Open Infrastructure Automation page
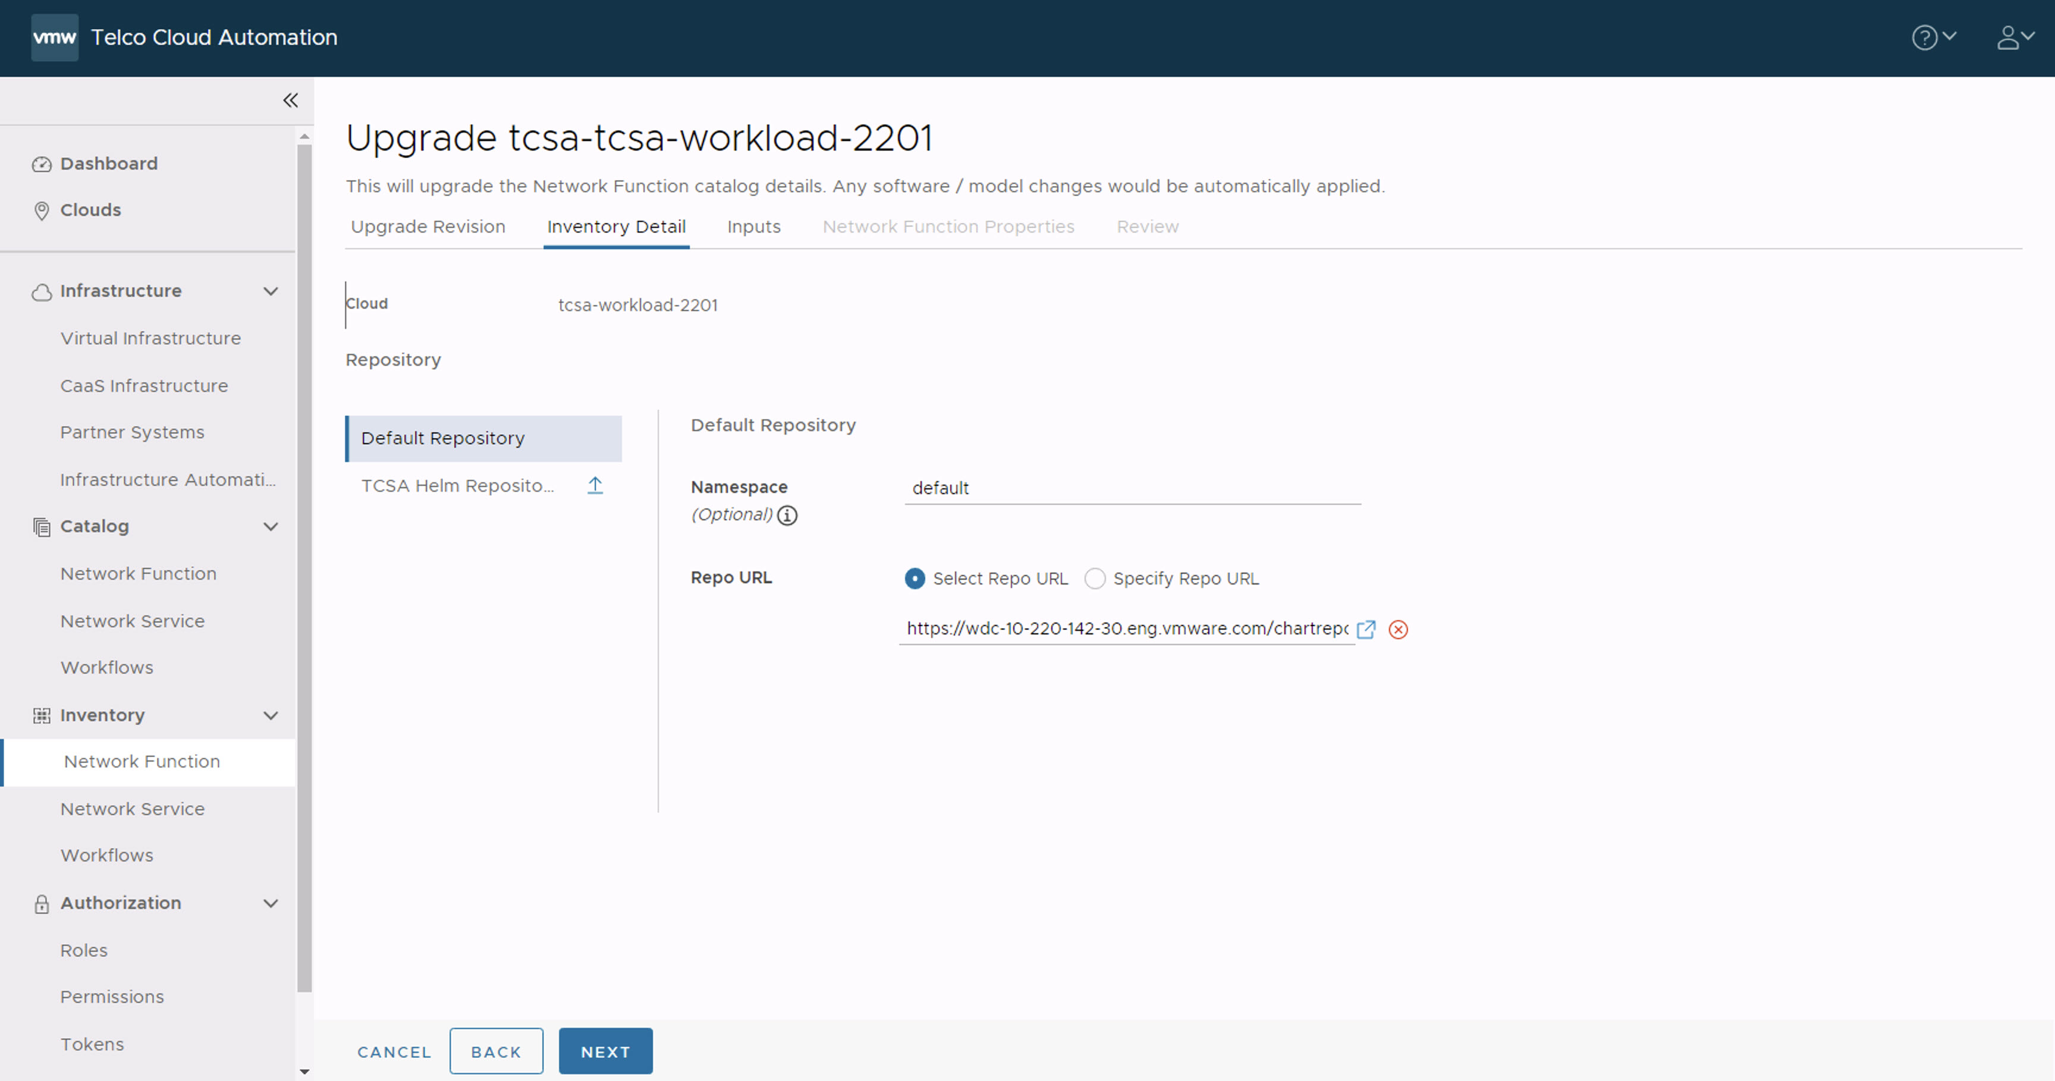The width and height of the screenshot is (2055, 1081). (x=168, y=479)
